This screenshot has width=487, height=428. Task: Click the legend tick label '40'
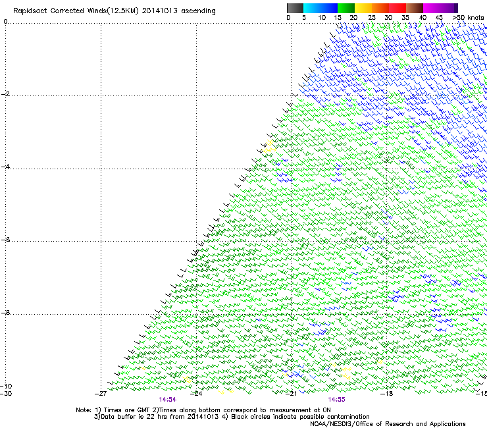click(x=423, y=17)
